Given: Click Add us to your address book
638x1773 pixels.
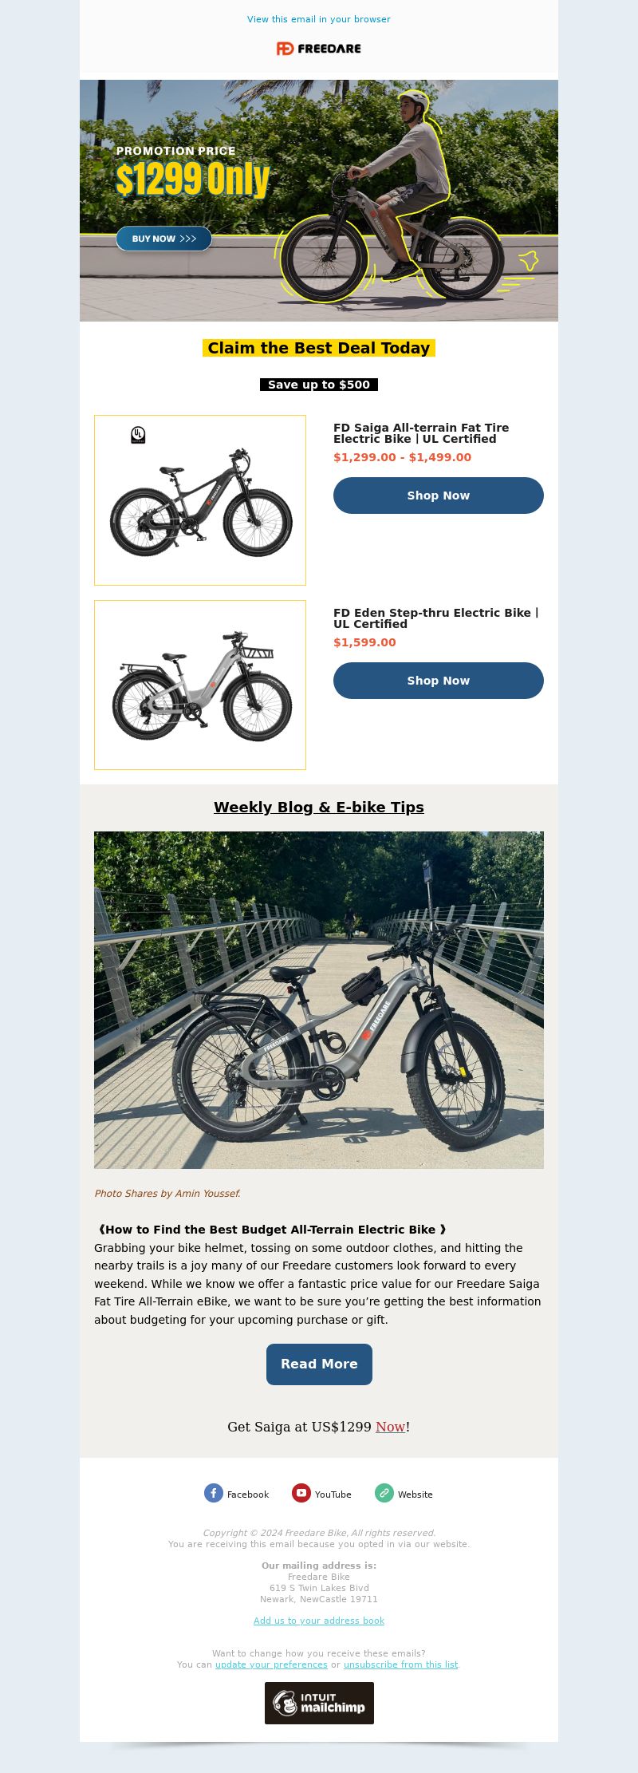Looking at the screenshot, I should 319,1621.
